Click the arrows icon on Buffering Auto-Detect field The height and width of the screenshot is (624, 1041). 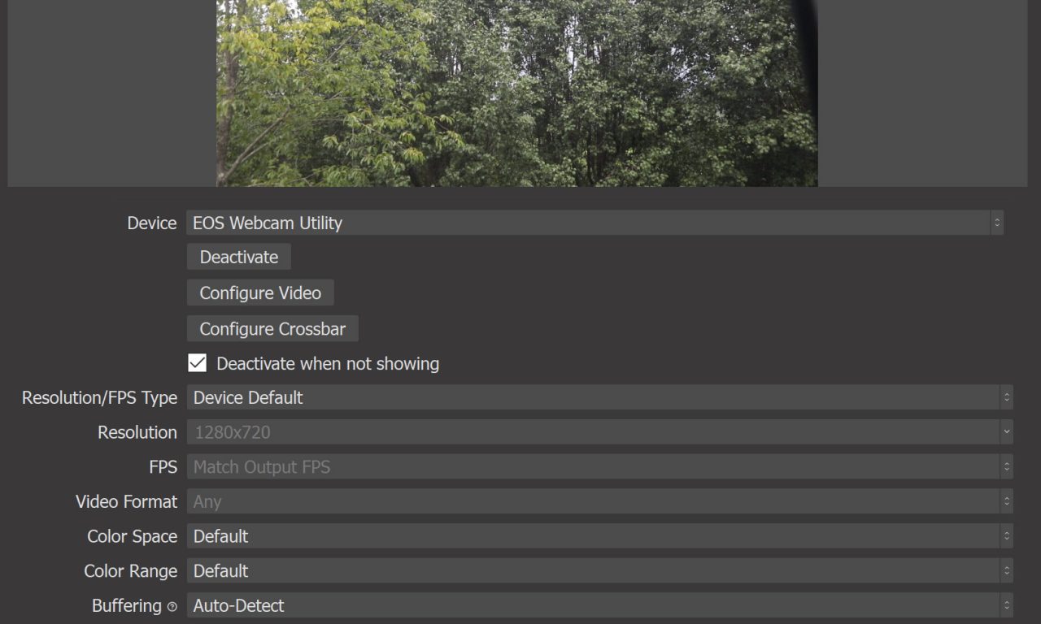pos(1007,605)
